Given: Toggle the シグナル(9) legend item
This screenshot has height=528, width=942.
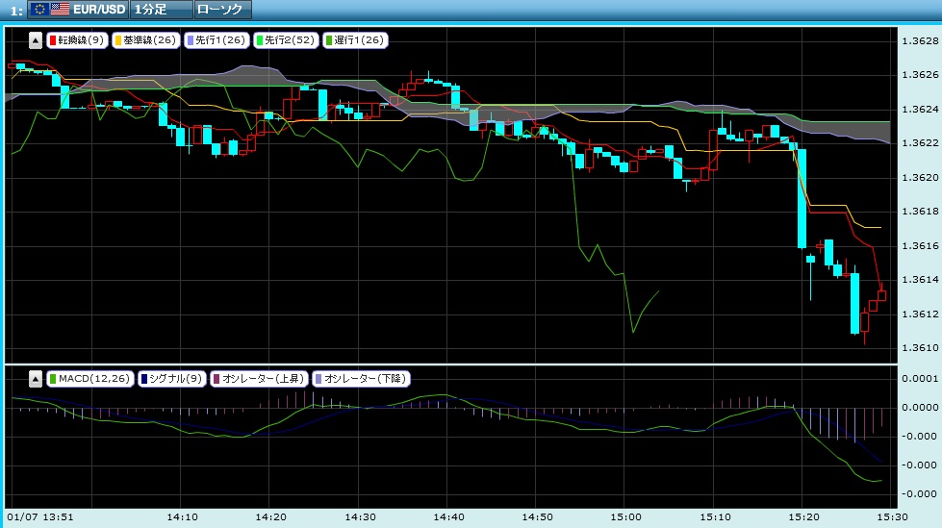Looking at the screenshot, I should click(x=172, y=378).
